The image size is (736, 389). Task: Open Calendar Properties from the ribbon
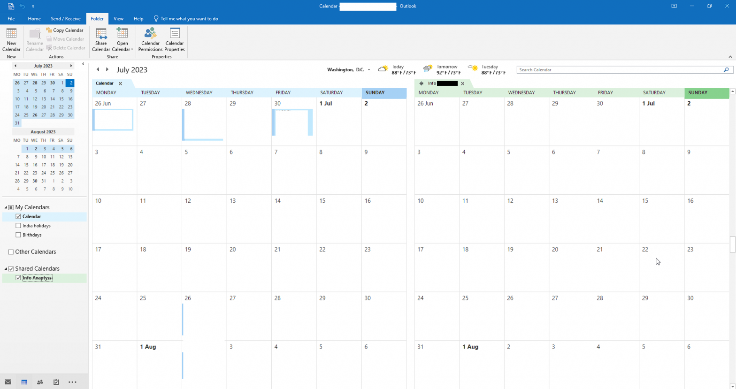click(175, 39)
